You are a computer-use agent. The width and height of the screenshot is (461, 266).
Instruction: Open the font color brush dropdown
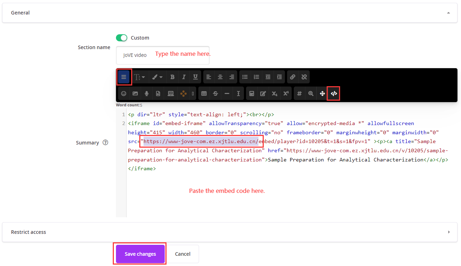click(157, 77)
